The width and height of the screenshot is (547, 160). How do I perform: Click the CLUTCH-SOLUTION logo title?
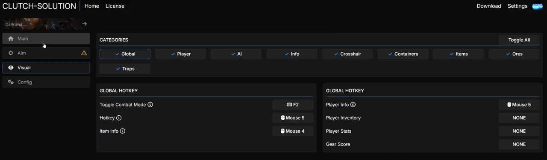pos(39,6)
